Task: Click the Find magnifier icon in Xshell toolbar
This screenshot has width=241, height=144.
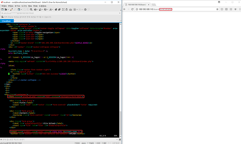Action: (31, 9)
